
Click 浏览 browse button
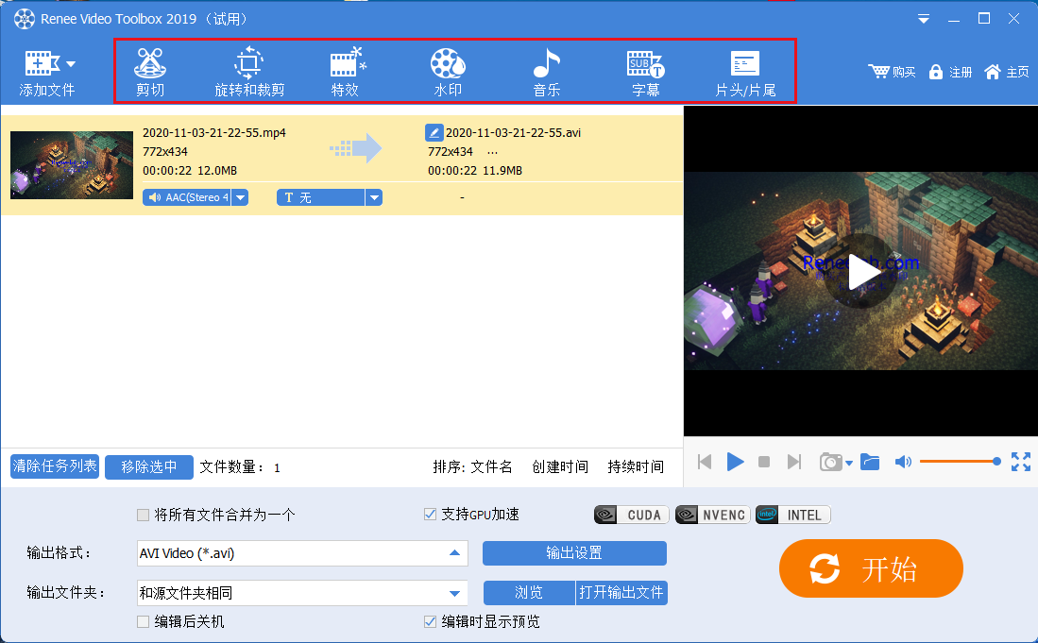pyautogui.click(x=529, y=593)
